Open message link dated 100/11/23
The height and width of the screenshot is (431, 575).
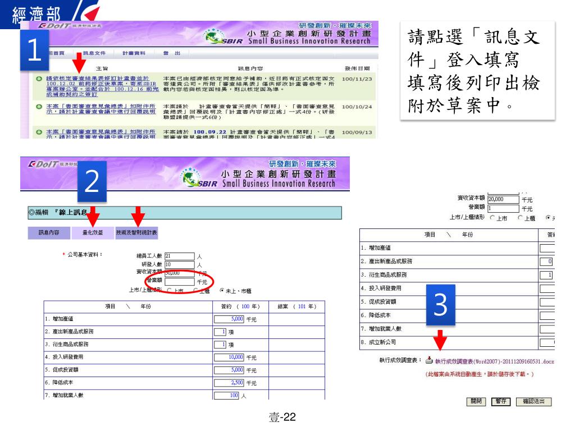coord(102,86)
